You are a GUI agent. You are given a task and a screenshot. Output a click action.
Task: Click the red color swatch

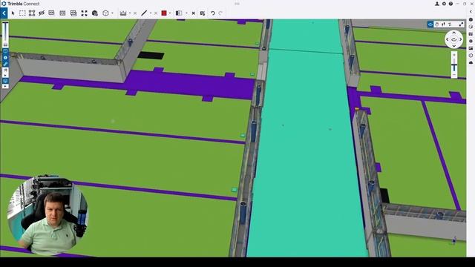[164, 13]
